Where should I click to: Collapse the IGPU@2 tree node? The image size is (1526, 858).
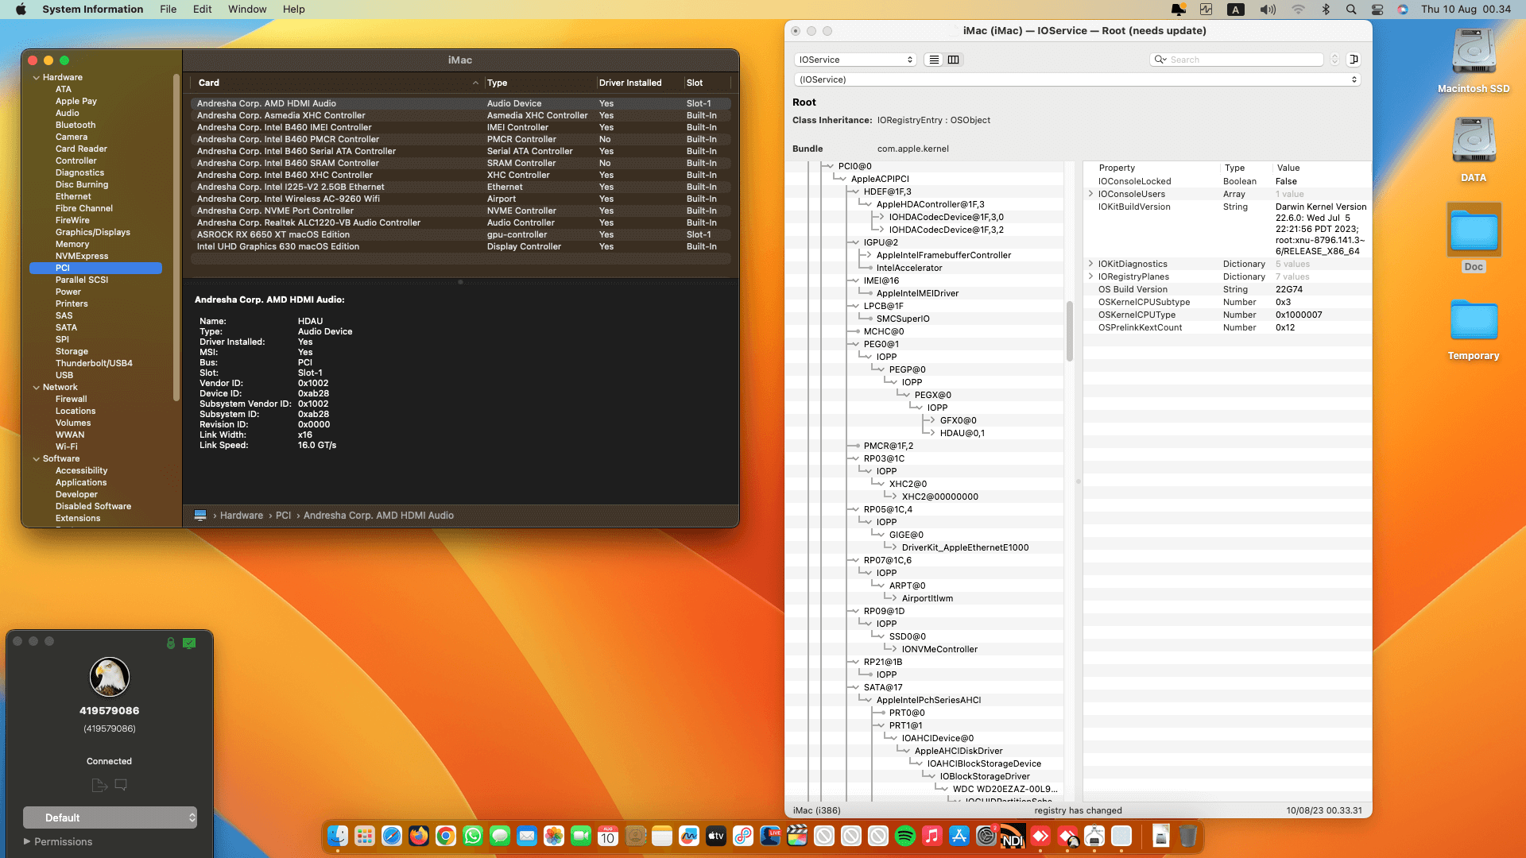point(854,243)
